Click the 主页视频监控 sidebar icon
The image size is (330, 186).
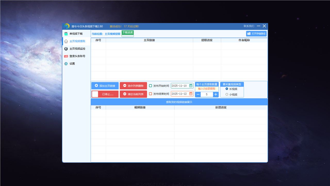(66, 49)
